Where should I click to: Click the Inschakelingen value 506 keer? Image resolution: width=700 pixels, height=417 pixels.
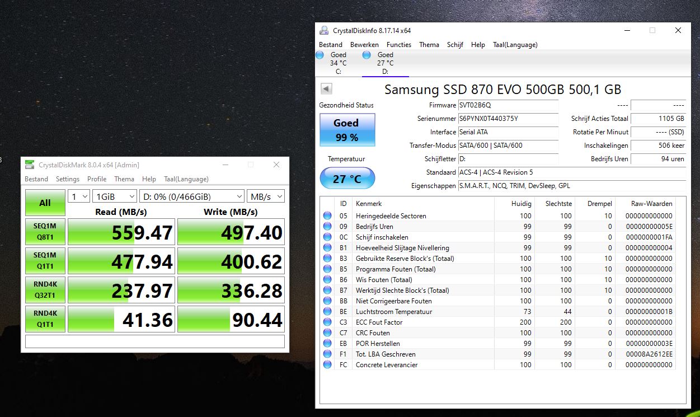tap(658, 146)
